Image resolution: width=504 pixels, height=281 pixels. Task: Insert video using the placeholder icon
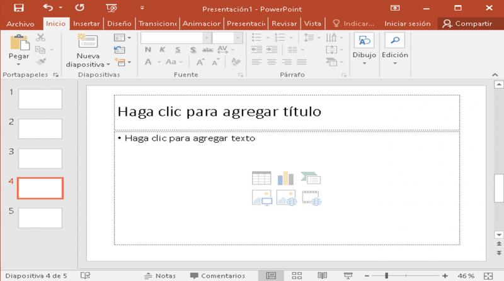(x=311, y=198)
